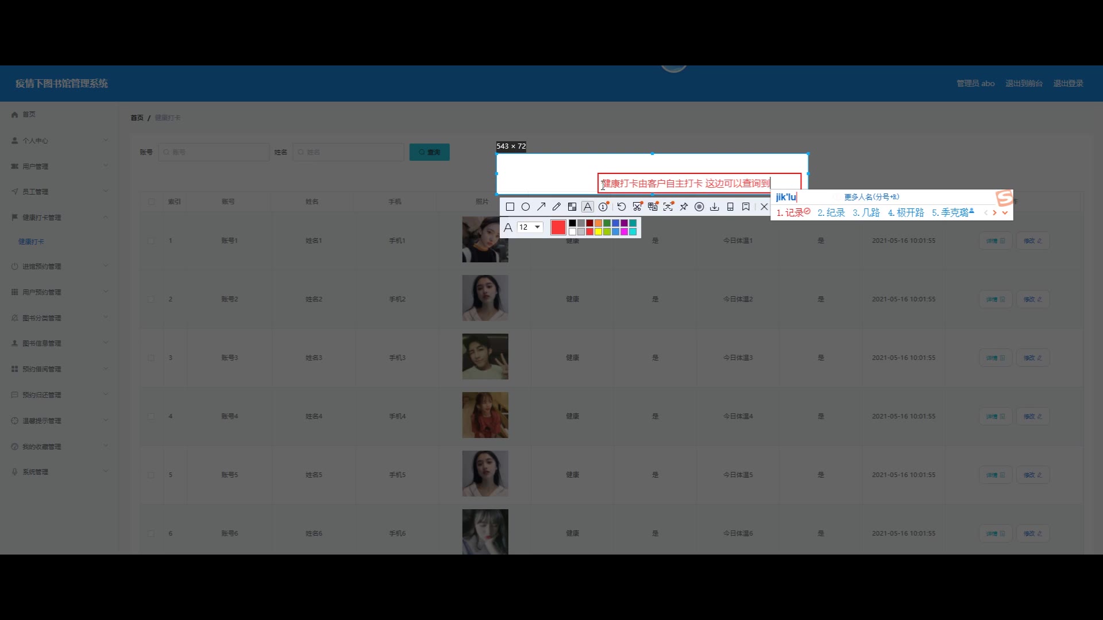Click the numbered step marker tool
Viewport: 1103px width, 620px height.
[603, 207]
